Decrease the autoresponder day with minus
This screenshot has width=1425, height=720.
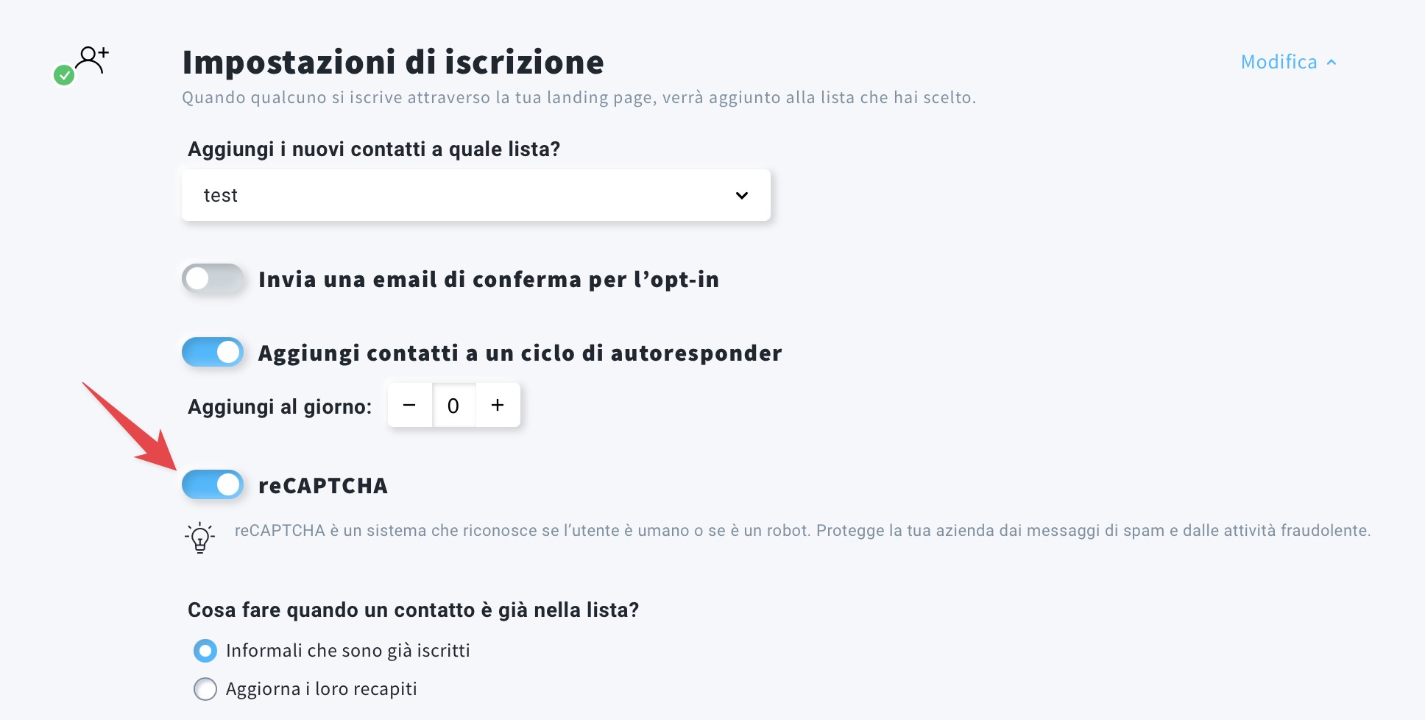pyautogui.click(x=409, y=405)
